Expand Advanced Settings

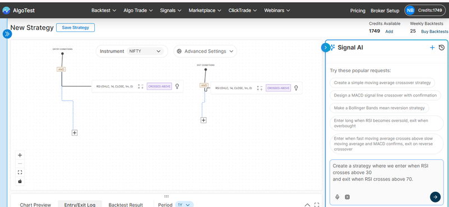(x=205, y=51)
